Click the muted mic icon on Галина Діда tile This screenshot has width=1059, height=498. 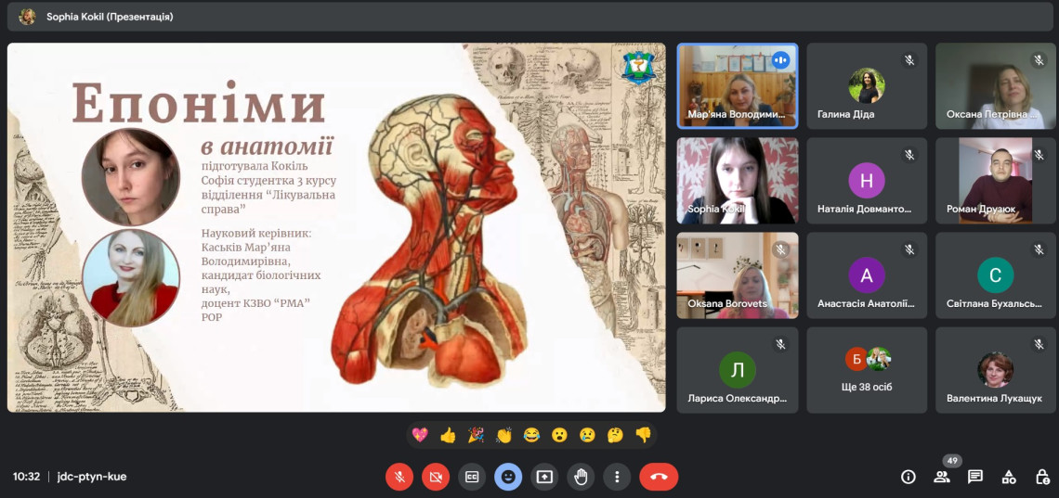pos(909,60)
